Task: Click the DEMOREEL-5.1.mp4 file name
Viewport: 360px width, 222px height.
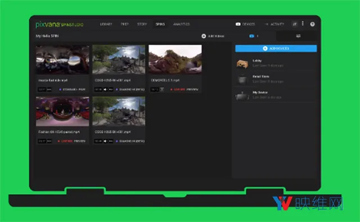Action: pyautogui.click(x=165, y=80)
